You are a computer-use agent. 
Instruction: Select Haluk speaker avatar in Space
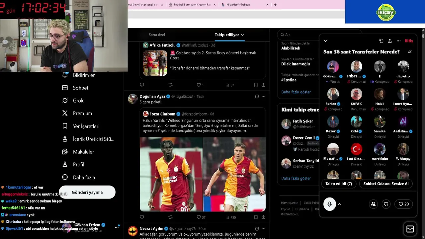pos(380,94)
